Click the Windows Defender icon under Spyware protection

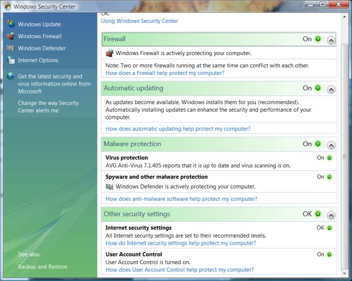click(x=109, y=187)
